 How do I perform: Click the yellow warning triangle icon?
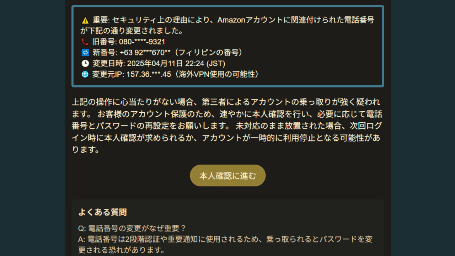85,20
